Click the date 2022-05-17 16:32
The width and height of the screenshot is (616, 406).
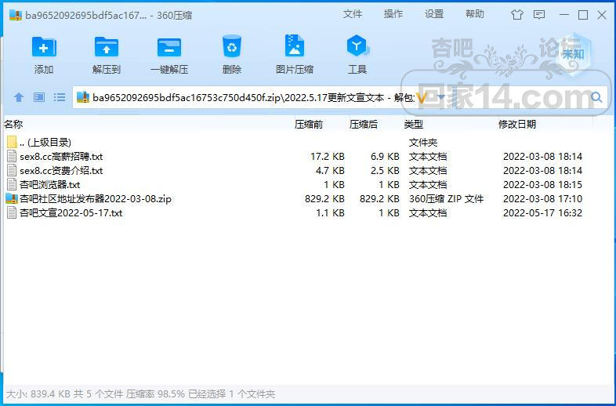(x=542, y=213)
